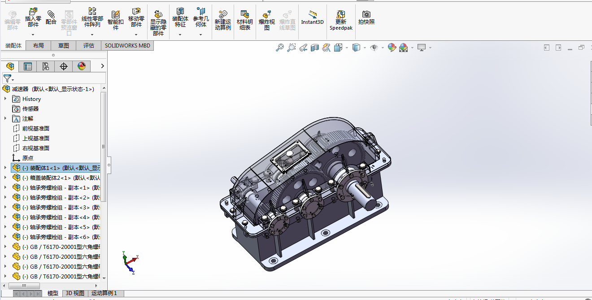
Task: Open 线性零部件阵列 linear component pattern
Action: coord(92,17)
